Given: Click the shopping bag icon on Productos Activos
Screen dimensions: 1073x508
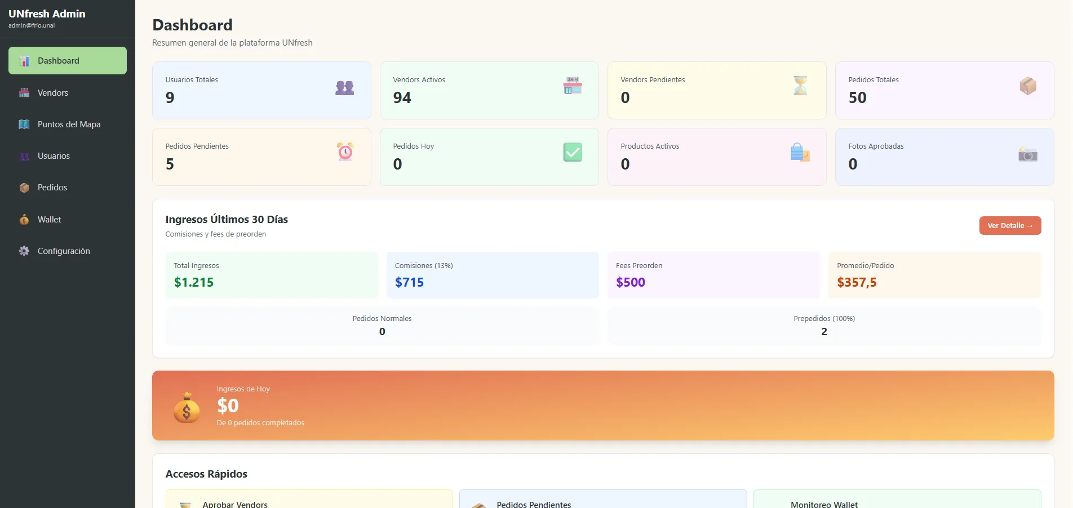Looking at the screenshot, I should [x=800, y=152].
